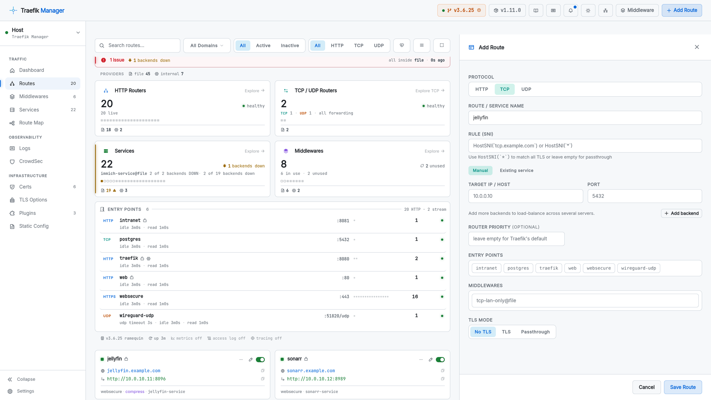
Task: Choose Existing service mode
Action: (517, 171)
